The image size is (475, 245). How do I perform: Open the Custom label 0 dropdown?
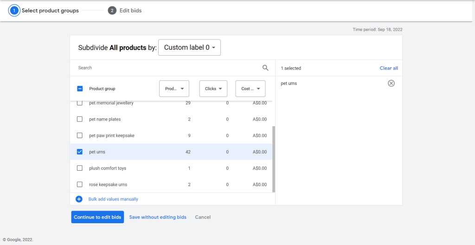tap(189, 47)
